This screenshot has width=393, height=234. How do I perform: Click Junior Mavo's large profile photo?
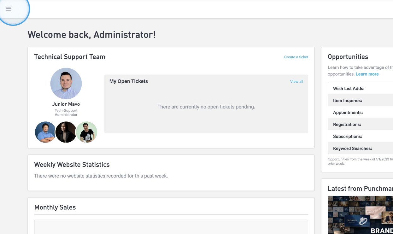(x=66, y=84)
